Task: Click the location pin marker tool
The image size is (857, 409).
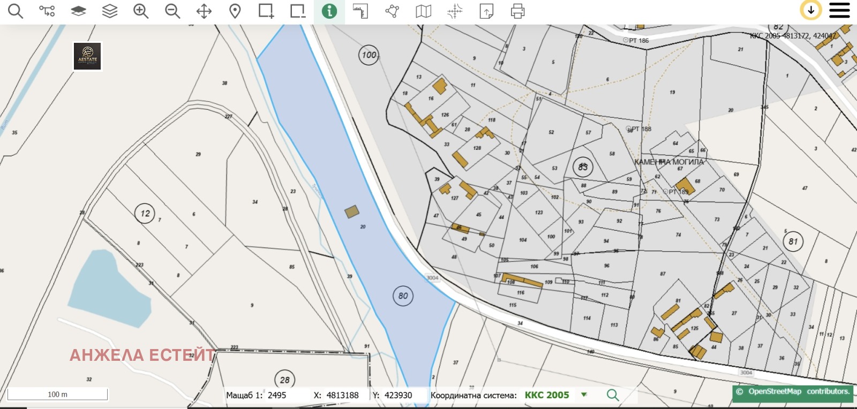Action: pyautogui.click(x=235, y=11)
